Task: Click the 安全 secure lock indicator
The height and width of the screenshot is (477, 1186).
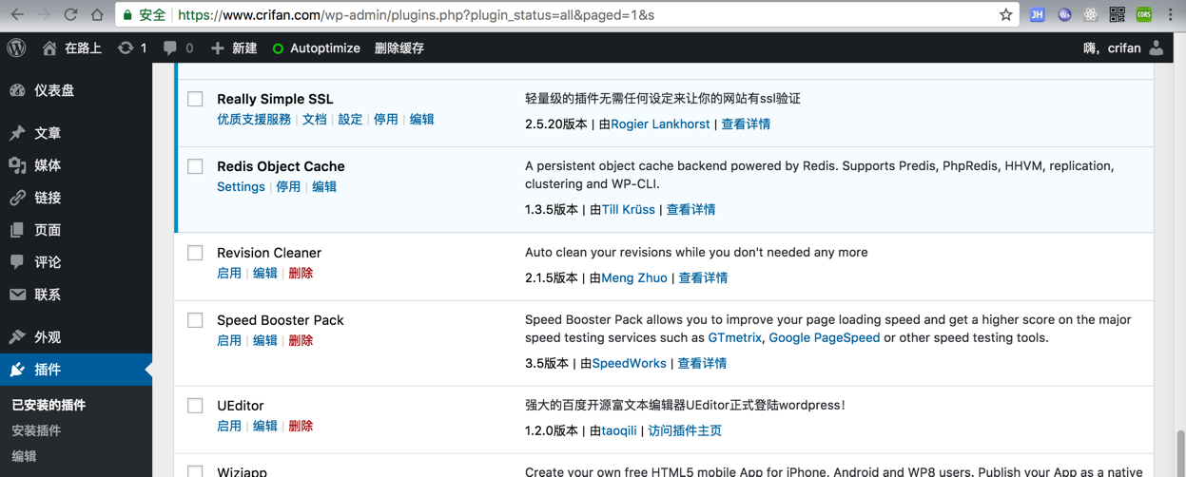Action: point(144,15)
